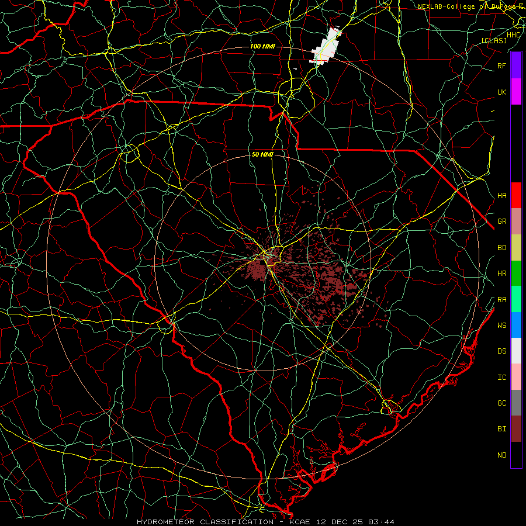Click the ND legend label
The width and height of the screenshot is (526, 526).
click(501, 455)
